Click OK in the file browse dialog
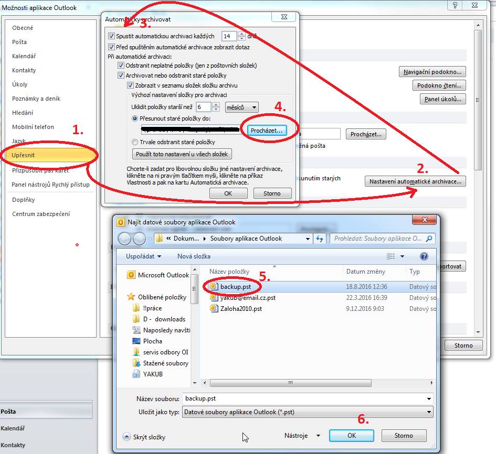496x454 pixels. (x=352, y=435)
